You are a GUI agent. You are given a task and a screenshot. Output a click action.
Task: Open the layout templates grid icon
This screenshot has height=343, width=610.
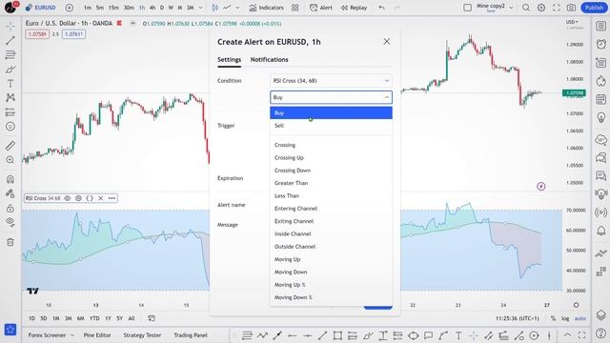[295, 8]
